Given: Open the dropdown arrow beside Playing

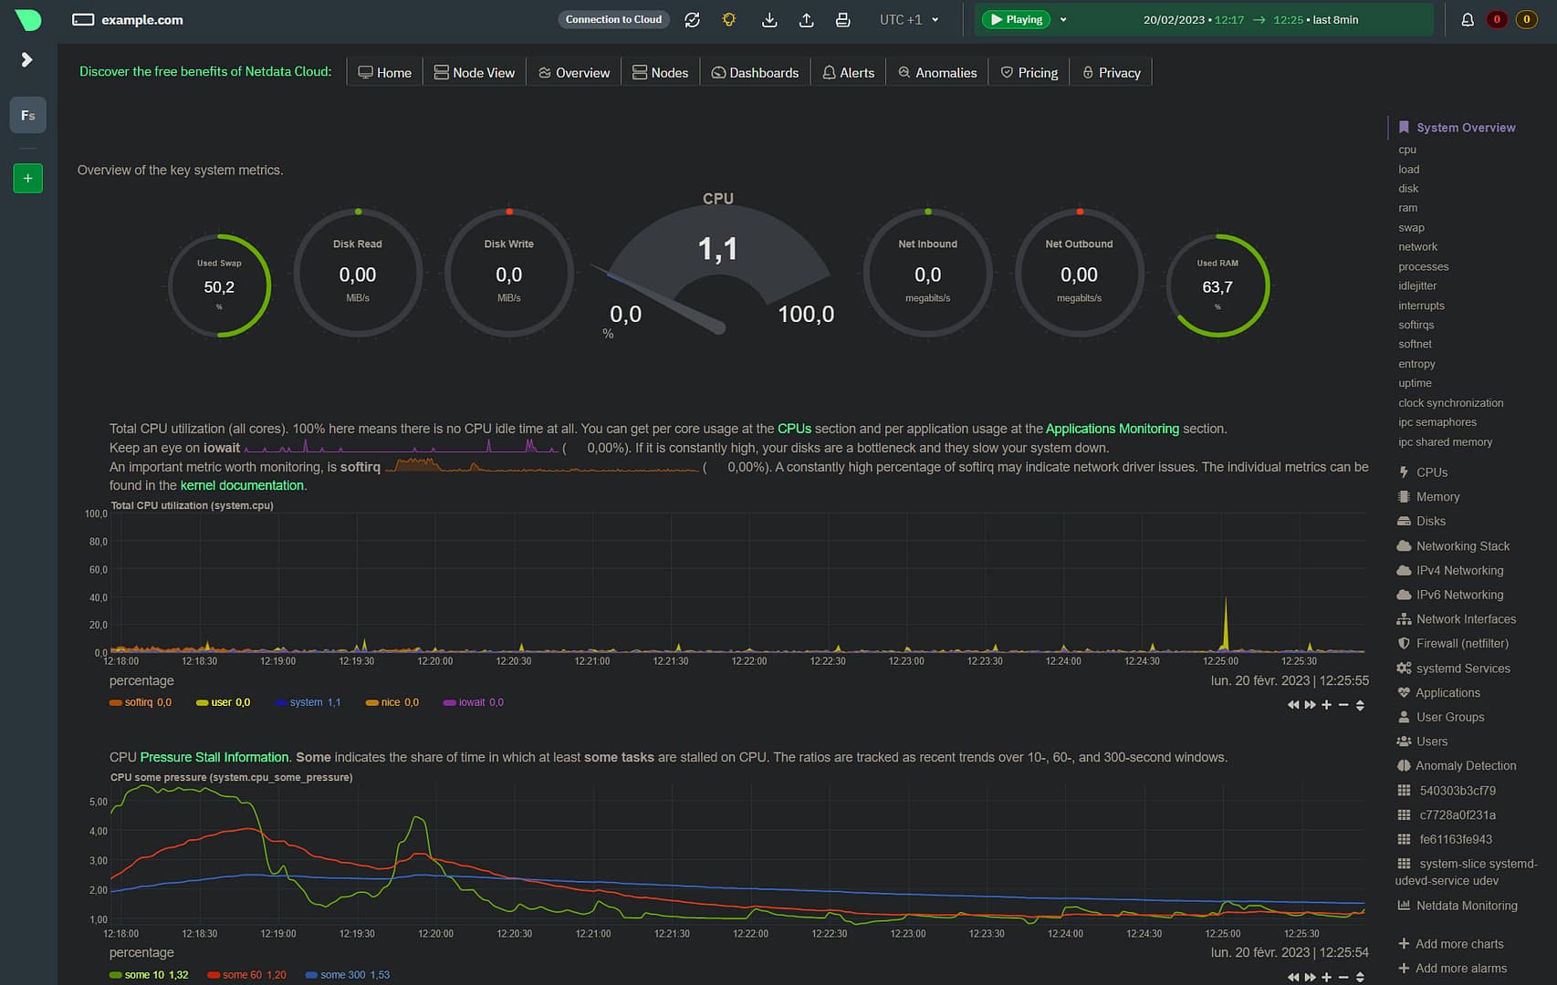Looking at the screenshot, I should [x=1063, y=20].
